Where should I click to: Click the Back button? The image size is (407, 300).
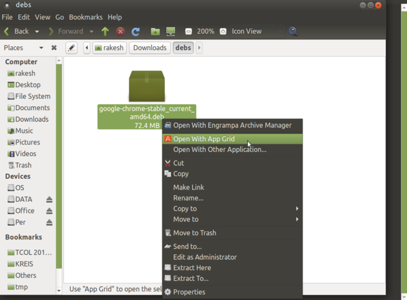17,31
